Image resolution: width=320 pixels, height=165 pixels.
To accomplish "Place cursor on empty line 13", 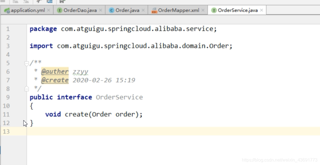I will click(173, 131).
